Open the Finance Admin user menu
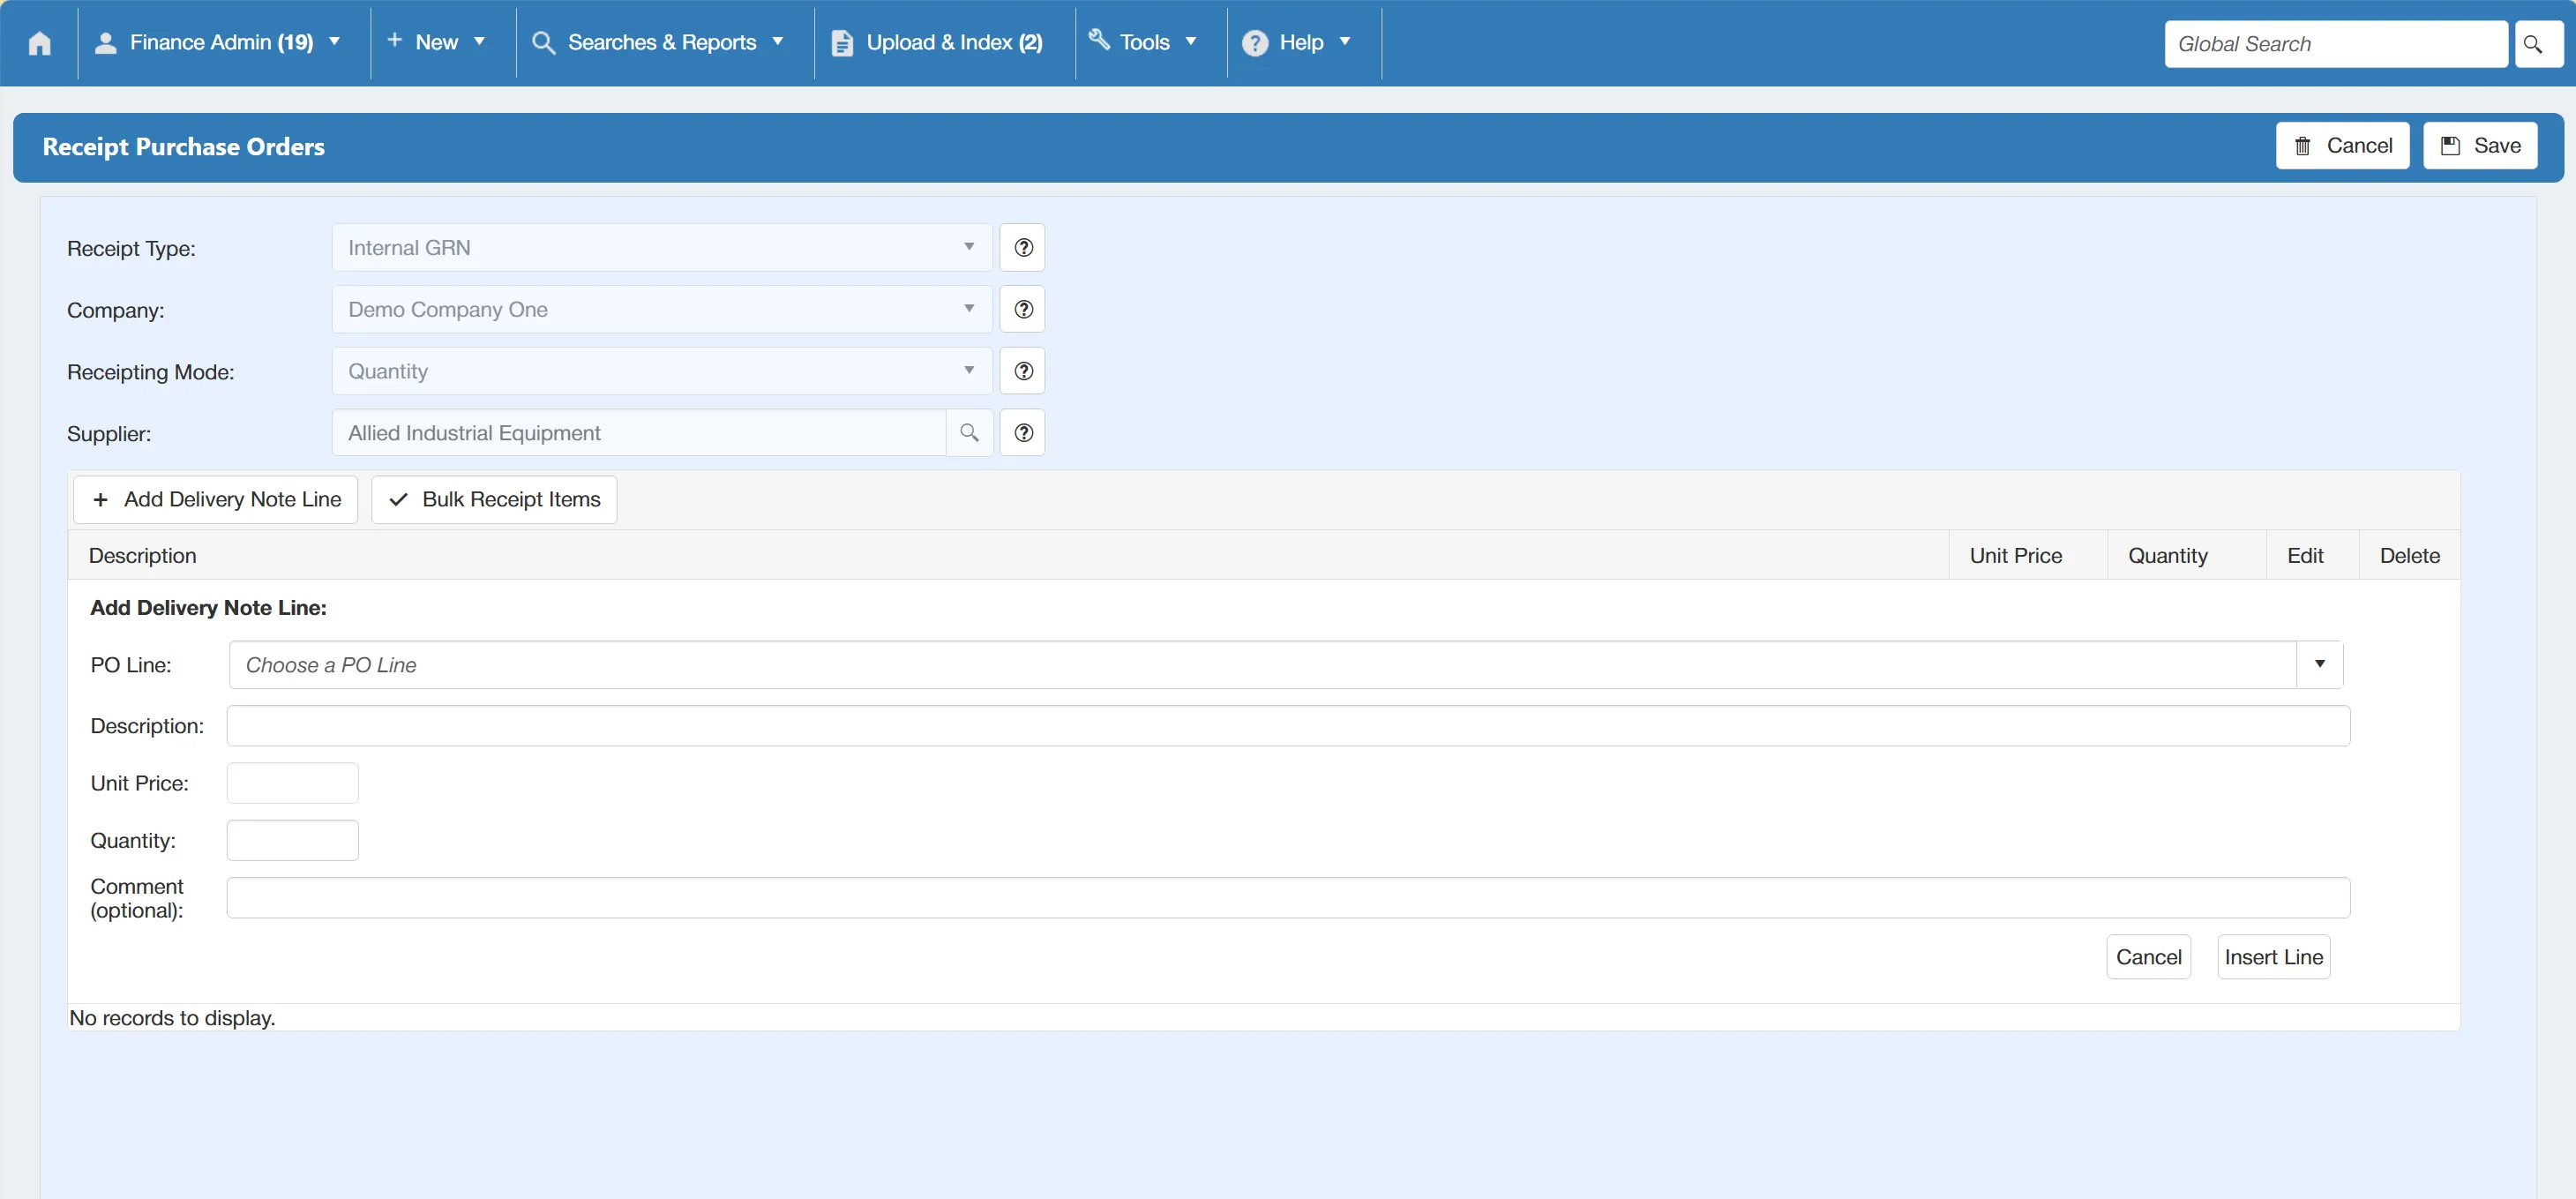 tap(218, 43)
